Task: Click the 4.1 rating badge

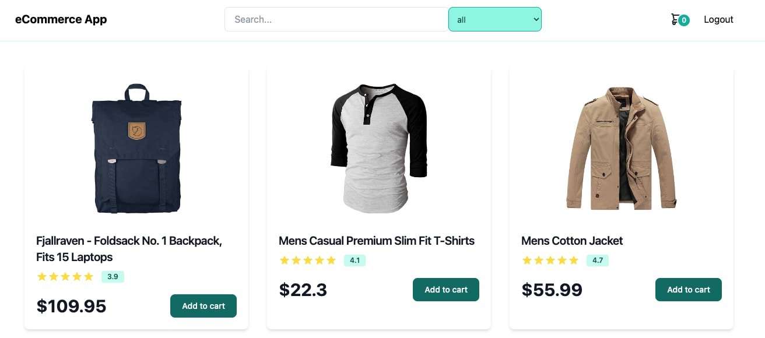Action: tap(355, 260)
